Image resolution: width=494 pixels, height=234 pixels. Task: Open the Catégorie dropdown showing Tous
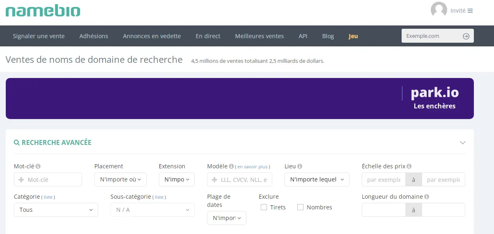pos(56,210)
